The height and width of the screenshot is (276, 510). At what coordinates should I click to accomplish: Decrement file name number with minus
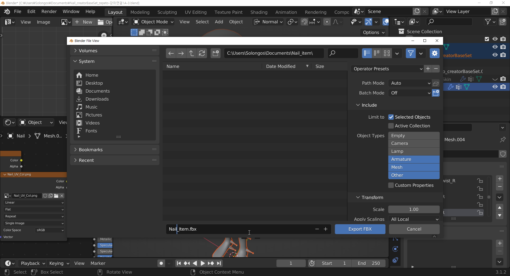pos(317,229)
